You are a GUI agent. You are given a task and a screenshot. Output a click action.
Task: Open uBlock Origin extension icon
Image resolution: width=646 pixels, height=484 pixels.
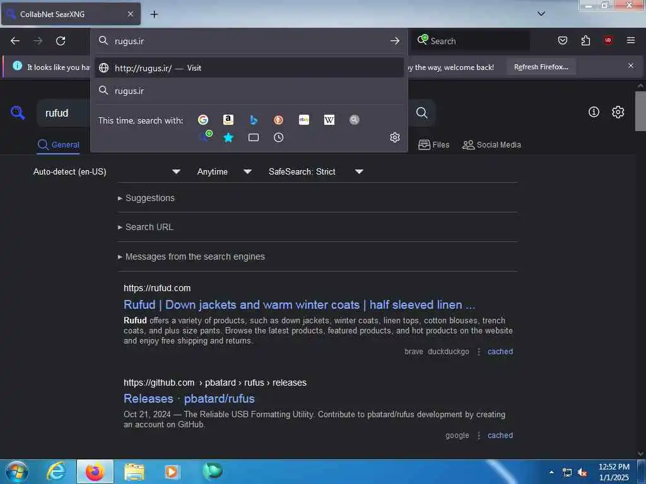[608, 40]
